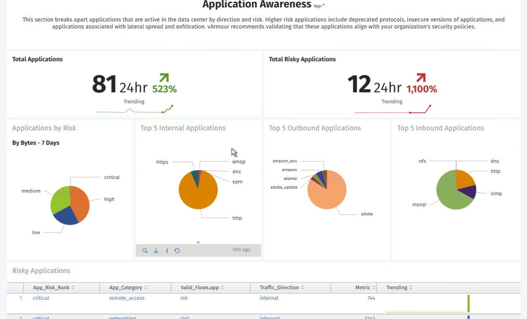This screenshot has height=319, width=527.
Task: Click the Risky Applications panel title
Action: click(x=41, y=271)
